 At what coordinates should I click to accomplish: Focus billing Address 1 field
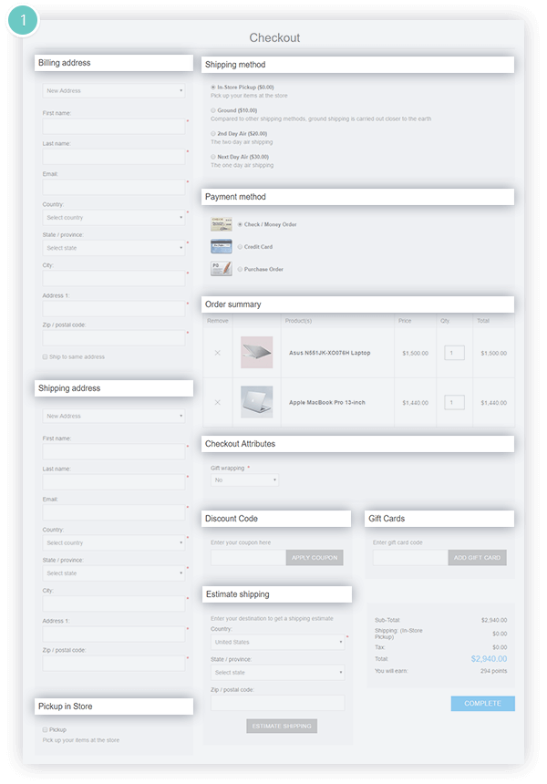coord(113,308)
